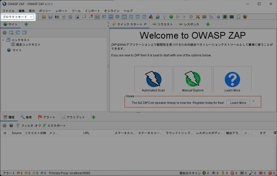Open Session Properties spreadsheet icon

(64, 17)
